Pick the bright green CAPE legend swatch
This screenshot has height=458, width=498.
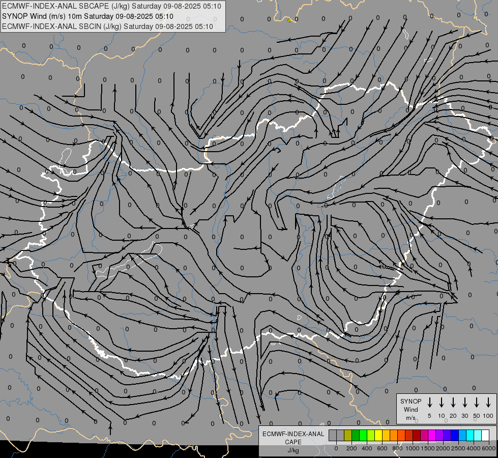[363, 435]
